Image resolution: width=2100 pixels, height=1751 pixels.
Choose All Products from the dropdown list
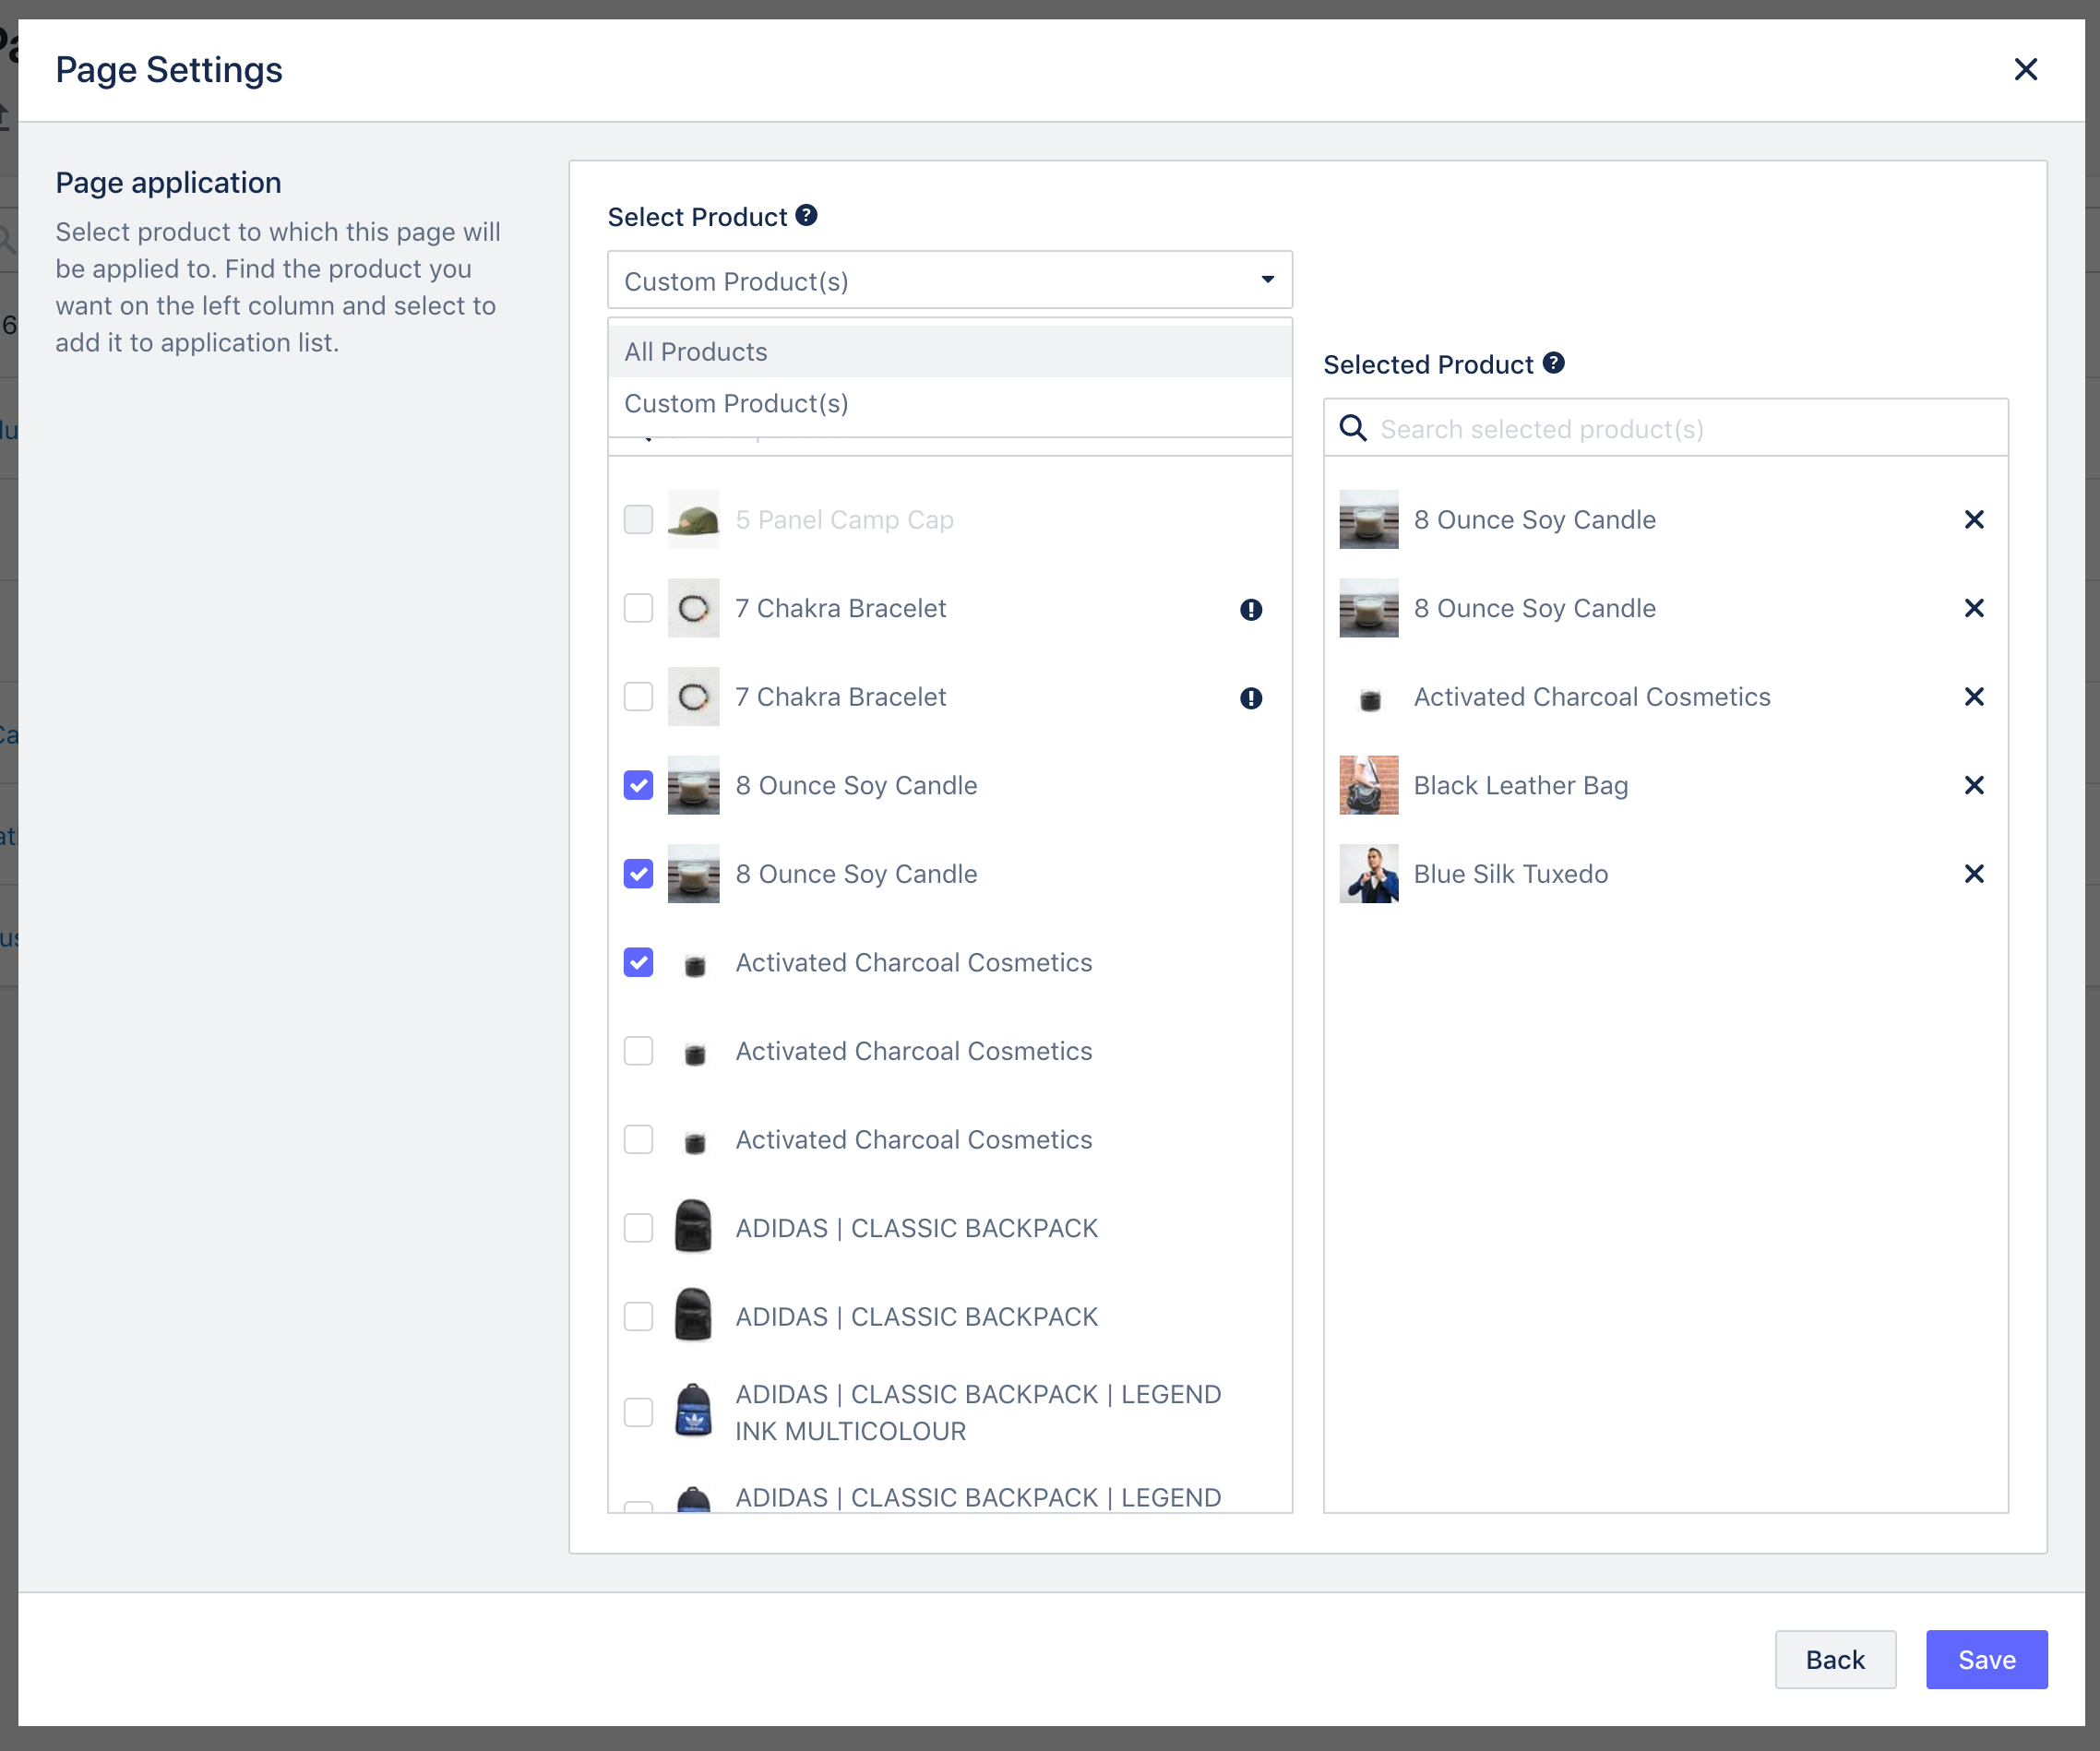pyautogui.click(x=950, y=352)
